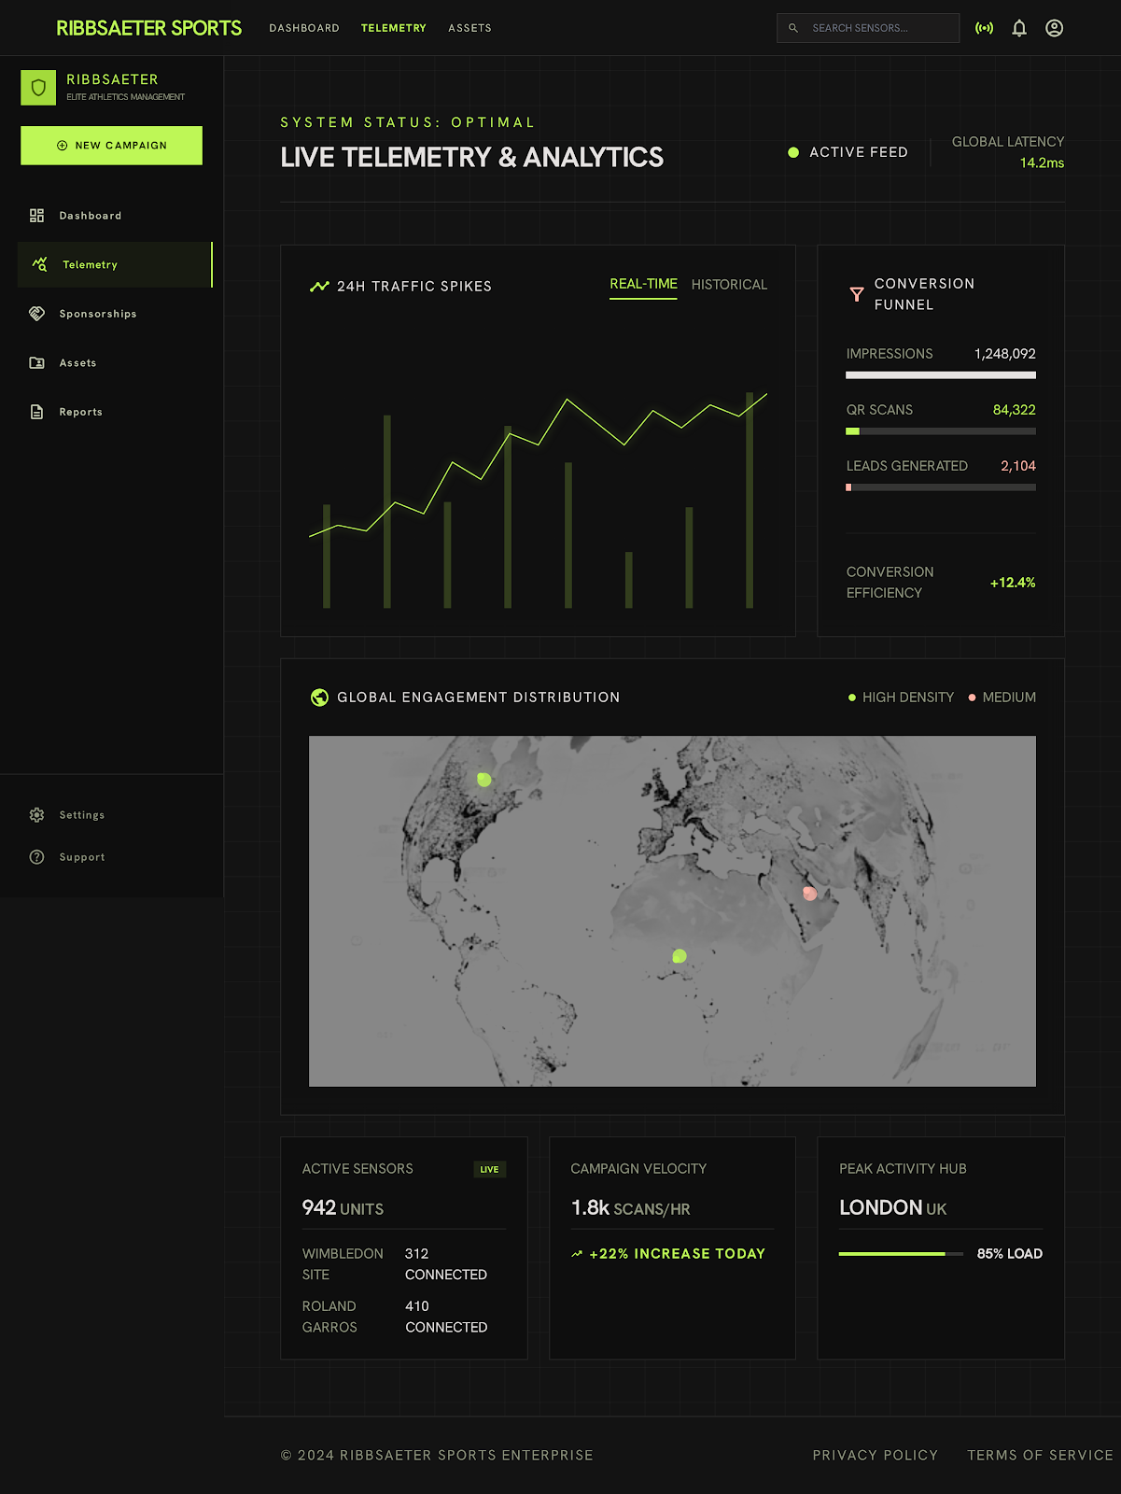Click 942 Units sensor count
This screenshot has width=1121, height=1494.
point(343,1208)
